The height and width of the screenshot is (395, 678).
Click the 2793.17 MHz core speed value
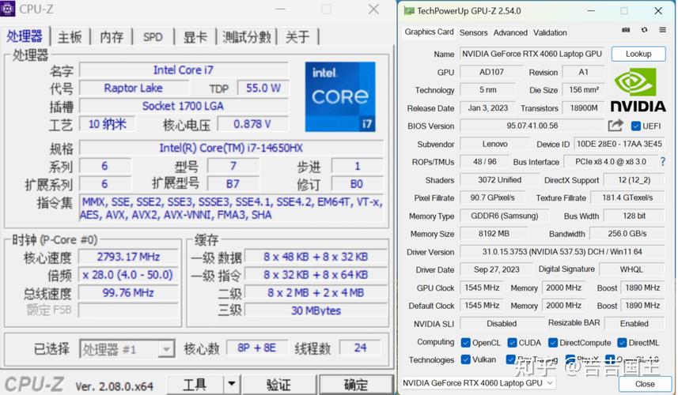[x=128, y=257]
